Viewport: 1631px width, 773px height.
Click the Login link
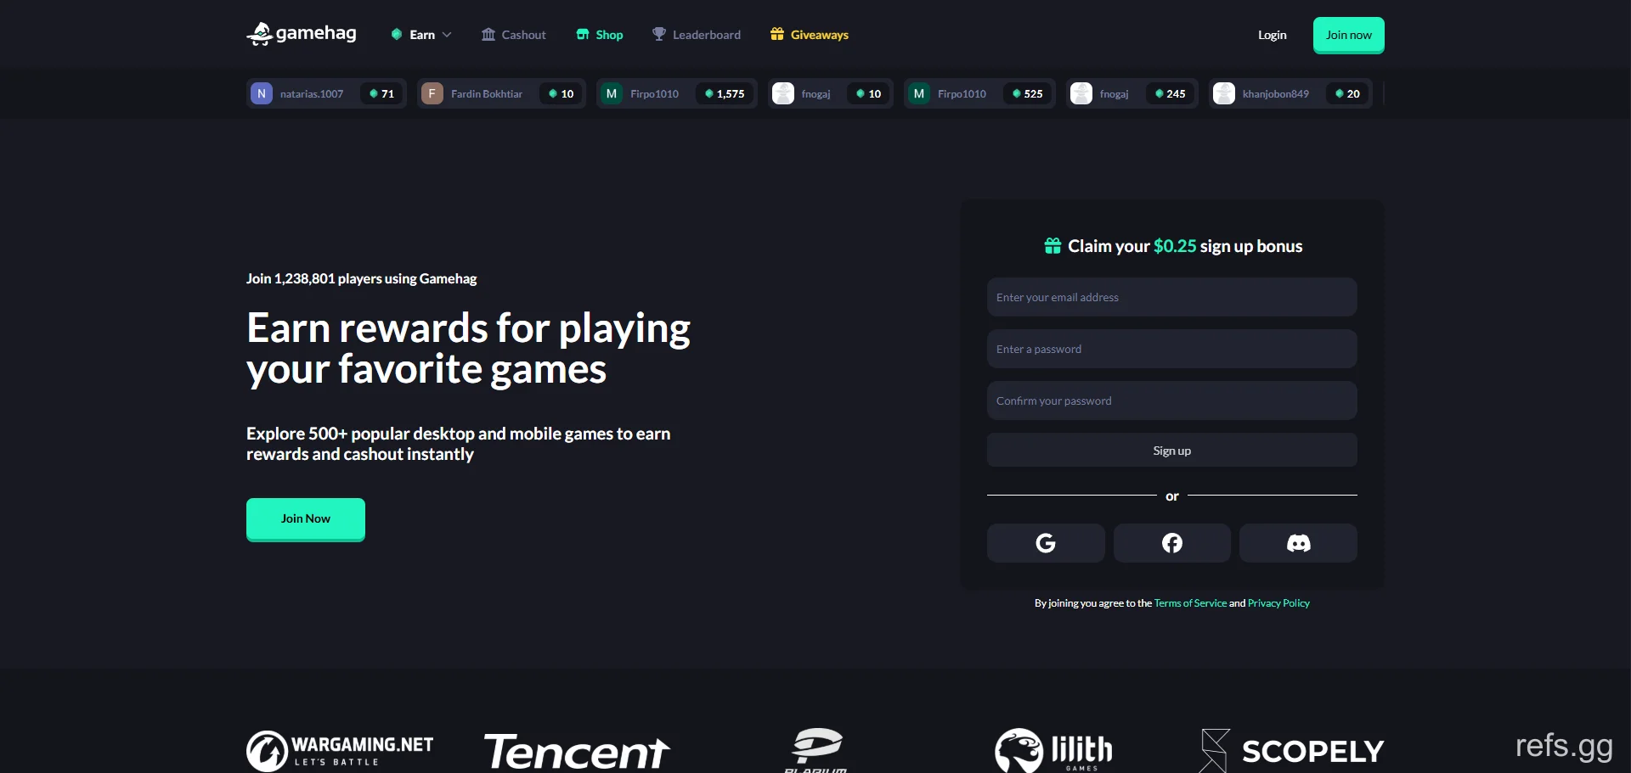[1272, 35]
